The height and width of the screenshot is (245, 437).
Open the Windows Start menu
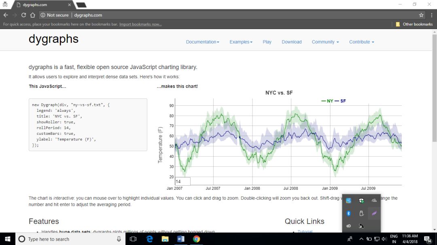(8, 239)
